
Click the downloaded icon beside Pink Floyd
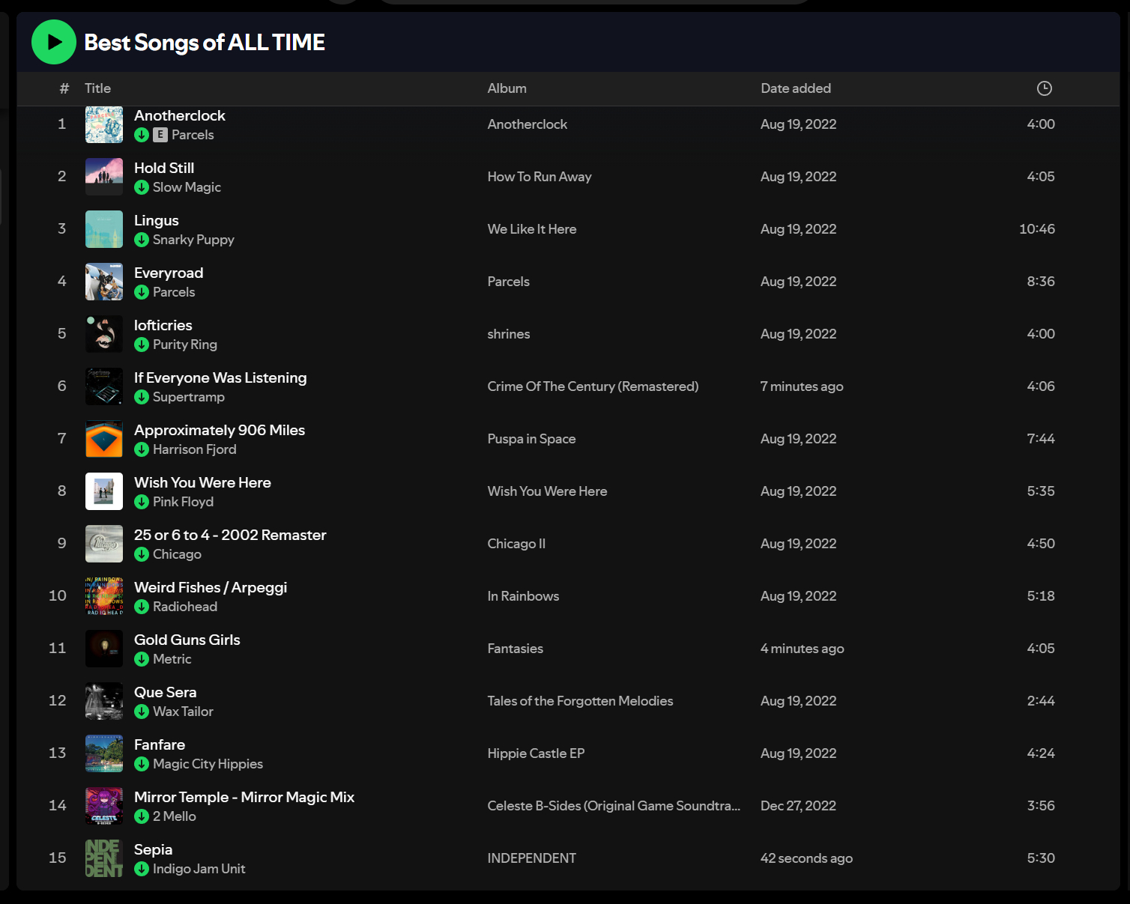coord(142,502)
